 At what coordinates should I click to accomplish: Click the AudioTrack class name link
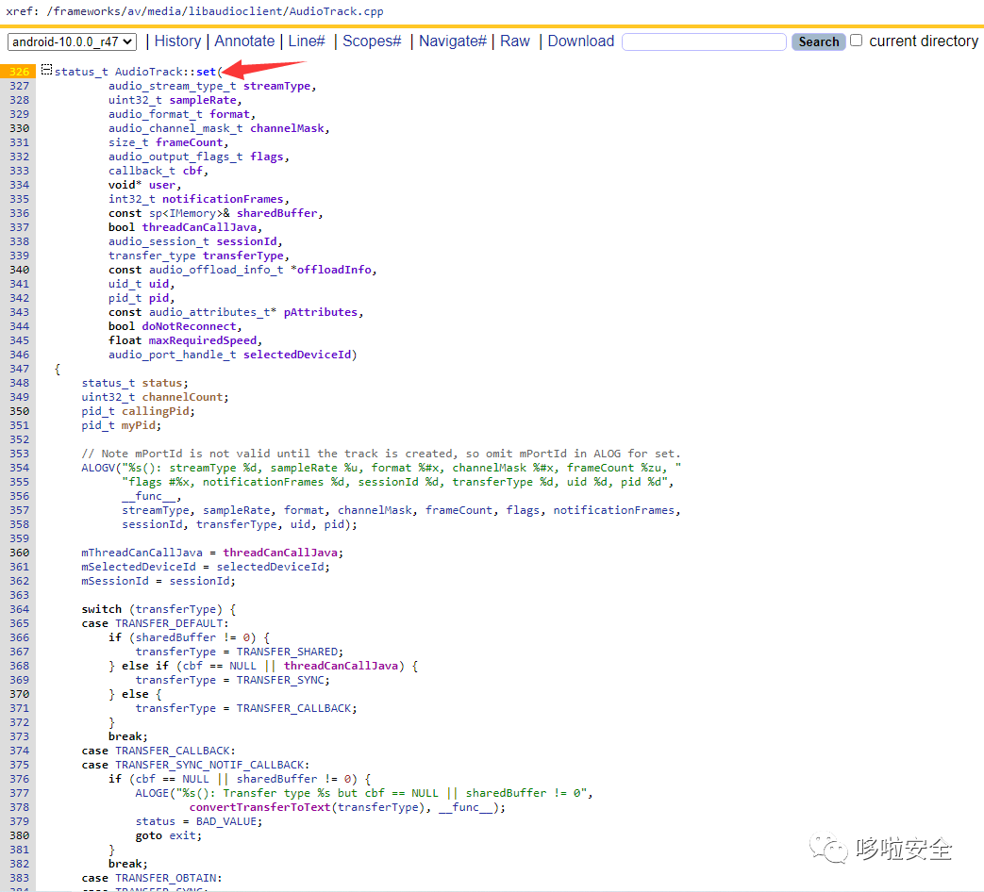pos(149,72)
